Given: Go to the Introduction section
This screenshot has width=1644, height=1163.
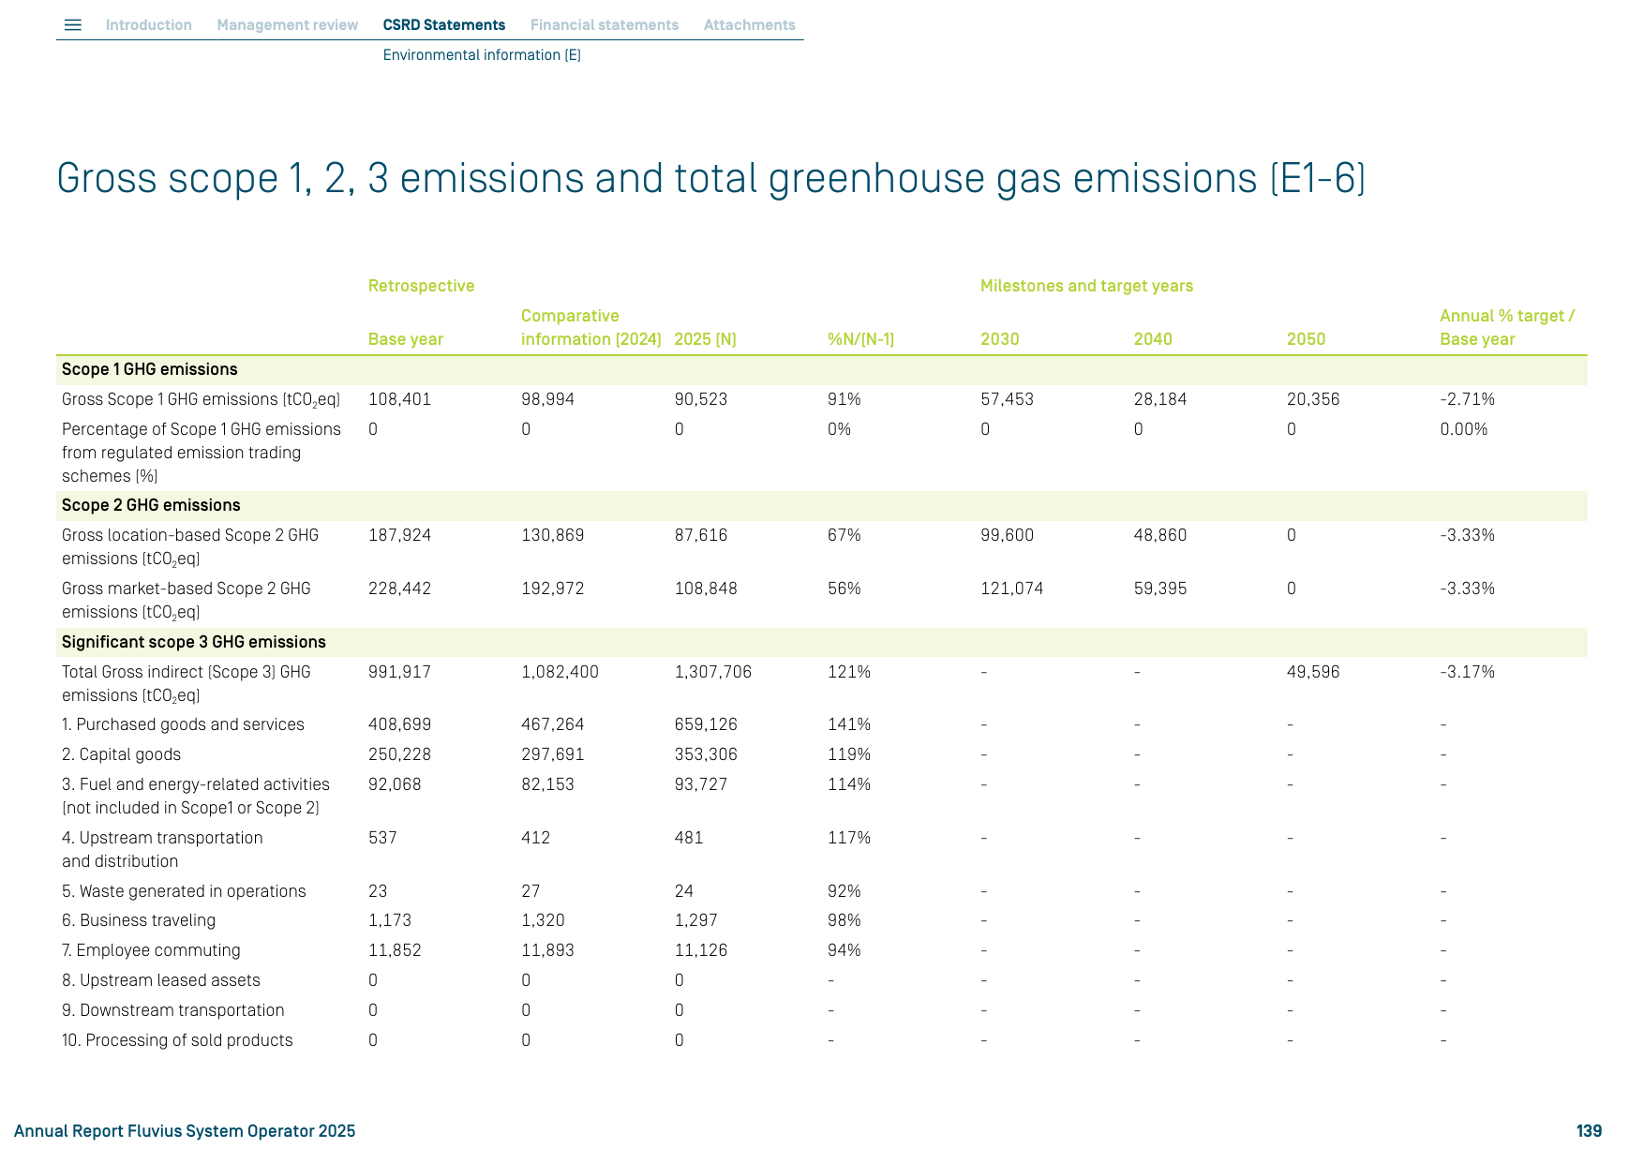Looking at the screenshot, I should 149,25.
